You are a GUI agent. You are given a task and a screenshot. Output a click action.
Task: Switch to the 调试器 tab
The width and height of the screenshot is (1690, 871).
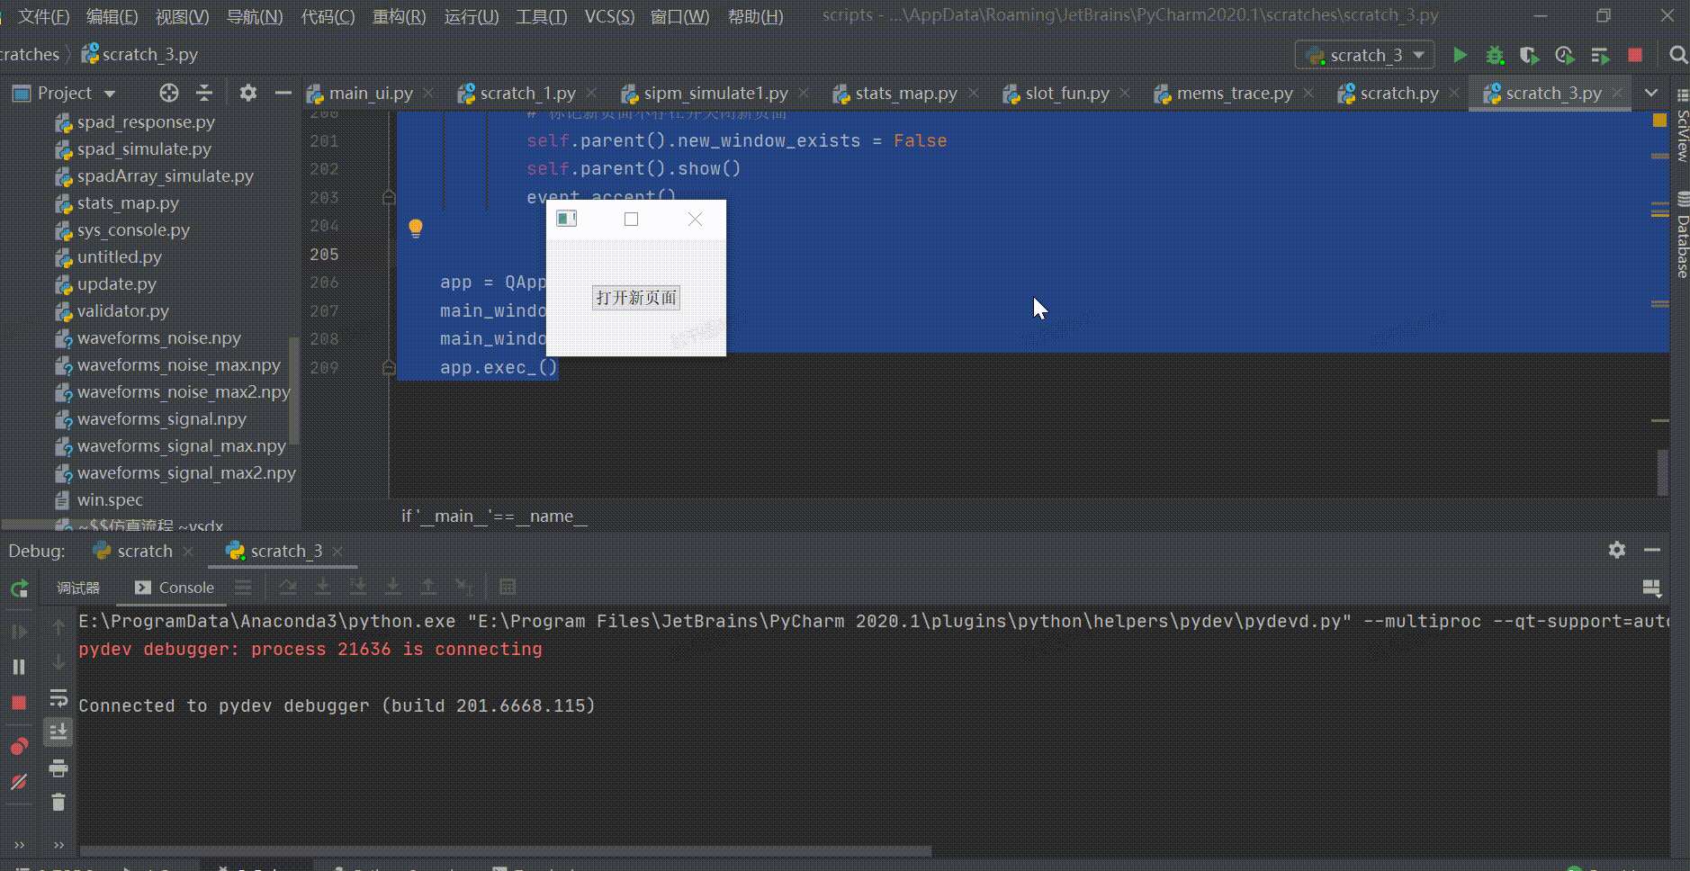click(x=78, y=587)
